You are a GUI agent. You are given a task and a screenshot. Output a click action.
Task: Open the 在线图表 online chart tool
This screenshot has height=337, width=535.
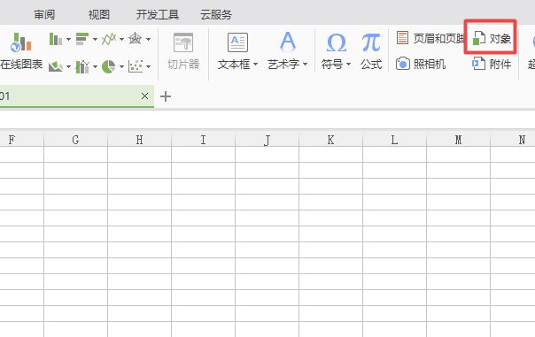pyautogui.click(x=21, y=51)
